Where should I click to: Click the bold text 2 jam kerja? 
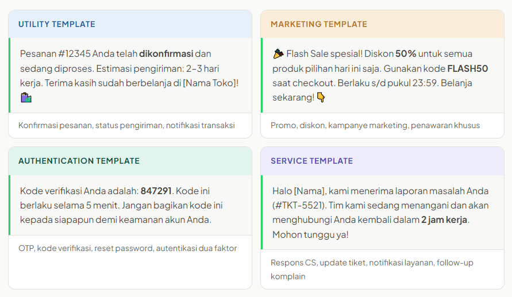point(445,220)
